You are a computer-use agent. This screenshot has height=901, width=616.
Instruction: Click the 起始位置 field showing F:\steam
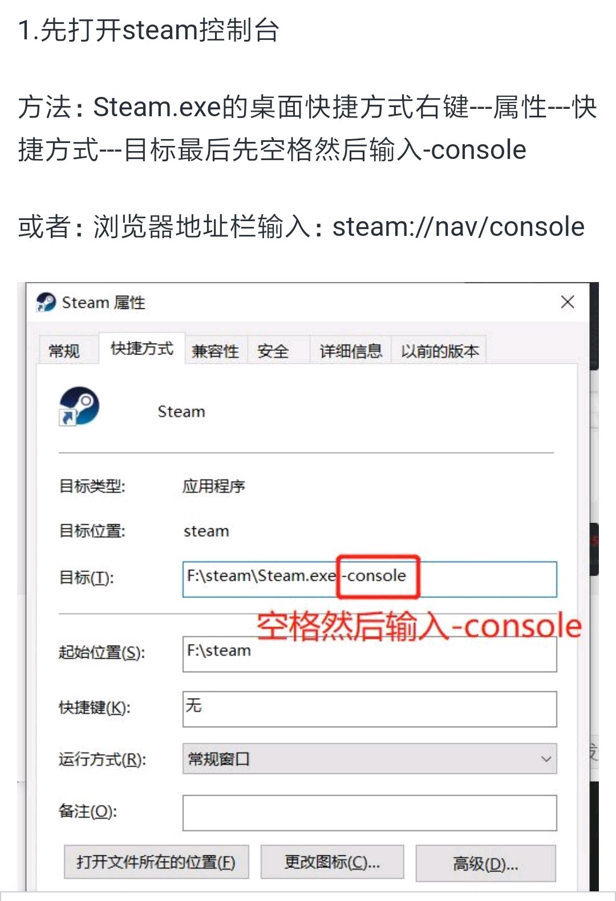pyautogui.click(x=370, y=654)
